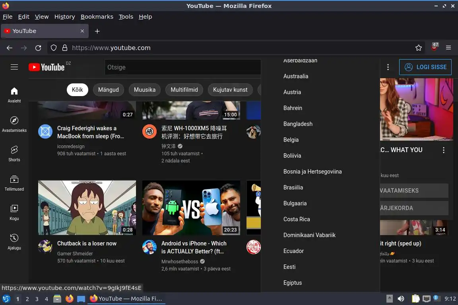Open Android vs iPhone video thumbnail
This screenshot has height=305, width=458.
(x=191, y=208)
